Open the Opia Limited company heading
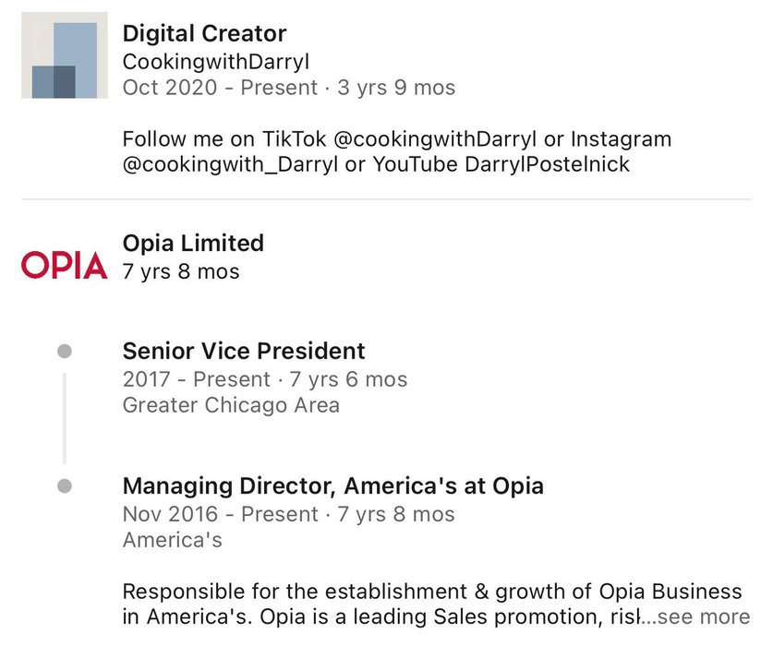The height and width of the screenshot is (646, 773). (x=193, y=244)
